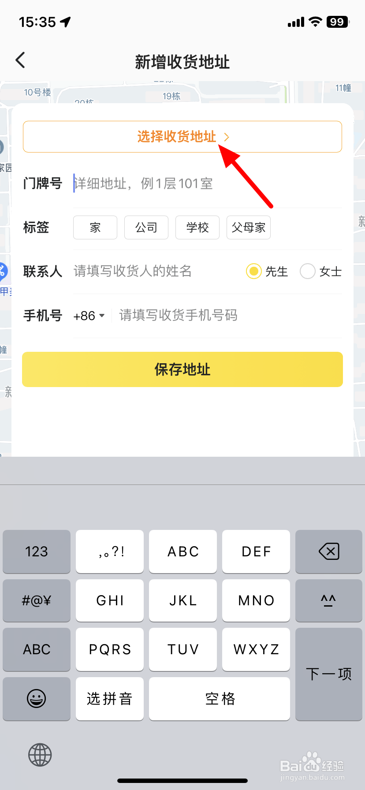The width and height of the screenshot is (365, 790).
Task: Tap the location arrow in status bar
Action: coord(65,22)
